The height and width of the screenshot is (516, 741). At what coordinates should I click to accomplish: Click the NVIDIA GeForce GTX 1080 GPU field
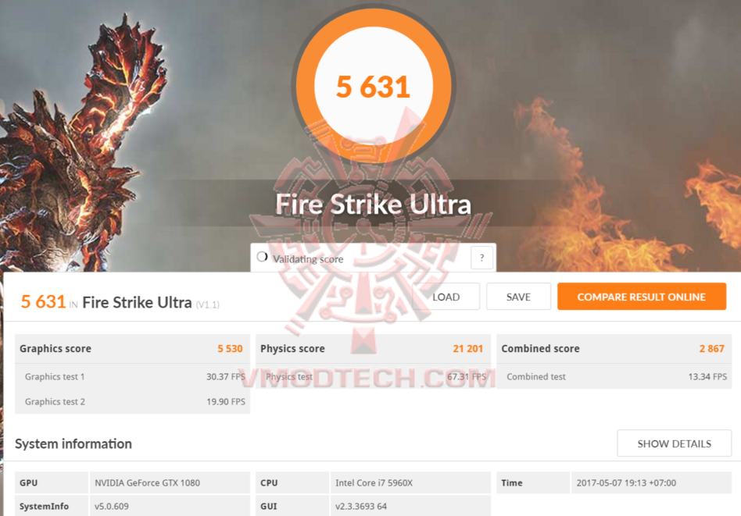pyautogui.click(x=170, y=483)
